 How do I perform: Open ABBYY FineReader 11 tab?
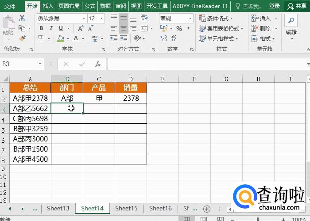[x=200, y=6]
